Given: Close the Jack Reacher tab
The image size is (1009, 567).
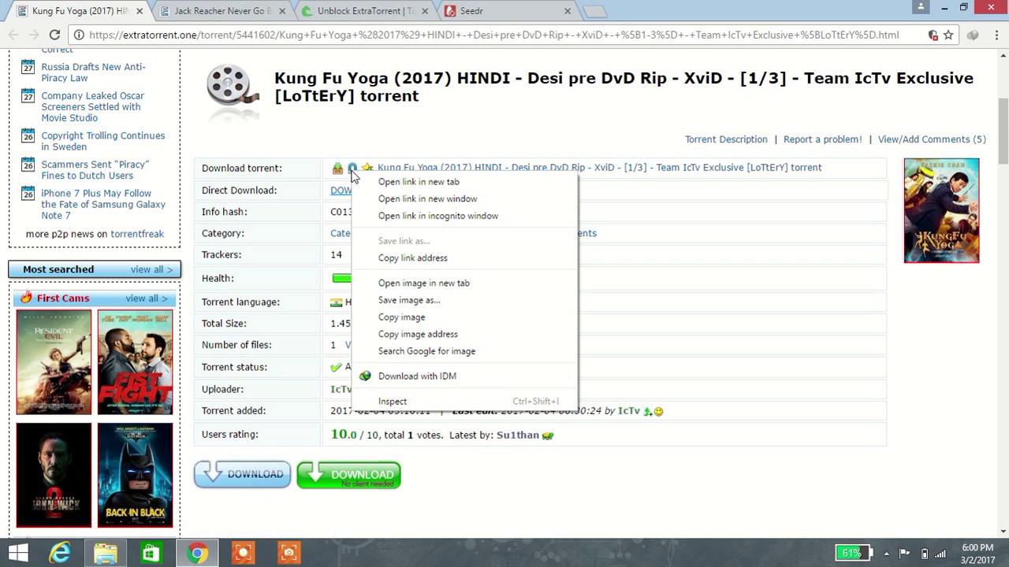Looking at the screenshot, I should pyautogui.click(x=282, y=12).
